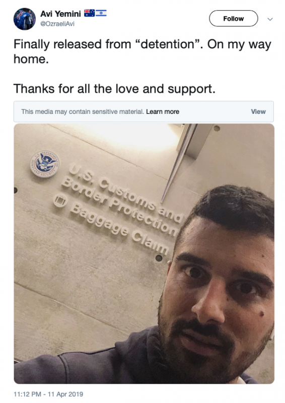The height and width of the screenshot is (403, 285).
Task: Follow the Avi Yemini account
Action: coord(233,19)
